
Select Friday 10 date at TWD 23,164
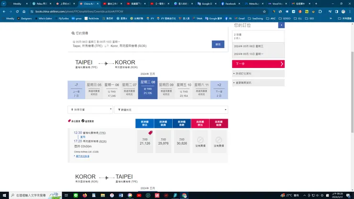click(x=184, y=90)
